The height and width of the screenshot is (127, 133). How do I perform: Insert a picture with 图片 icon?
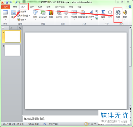point(13,12)
